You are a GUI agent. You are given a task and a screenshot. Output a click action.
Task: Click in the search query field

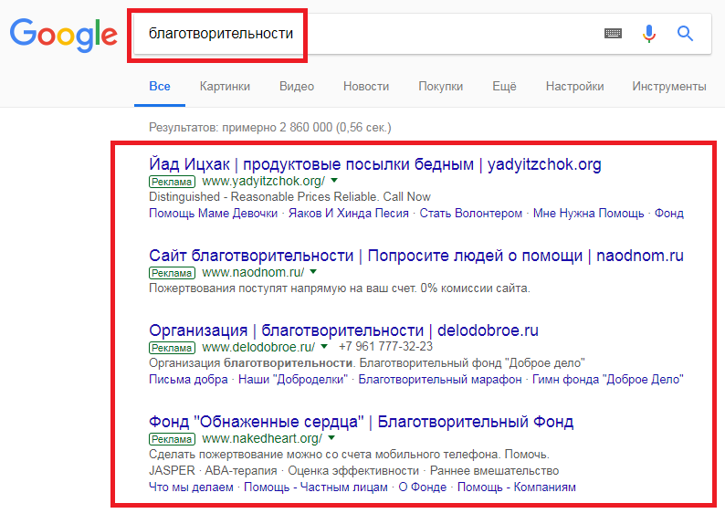[438, 34]
